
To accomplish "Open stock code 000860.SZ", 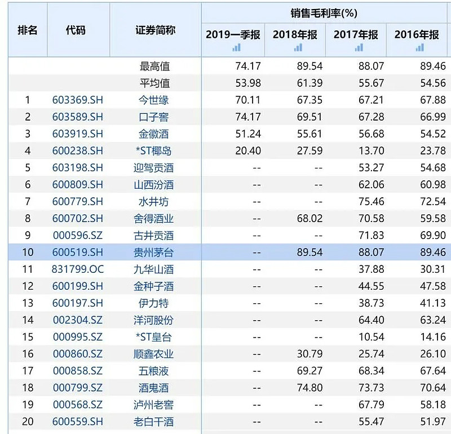I will tap(78, 354).
